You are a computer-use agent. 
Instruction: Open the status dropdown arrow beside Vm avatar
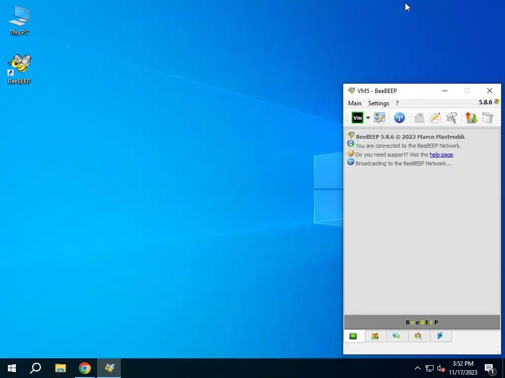click(x=368, y=118)
